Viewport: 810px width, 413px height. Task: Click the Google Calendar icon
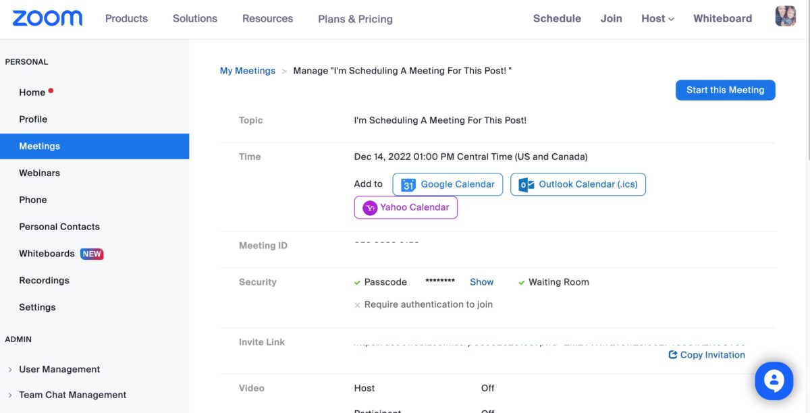click(x=408, y=185)
